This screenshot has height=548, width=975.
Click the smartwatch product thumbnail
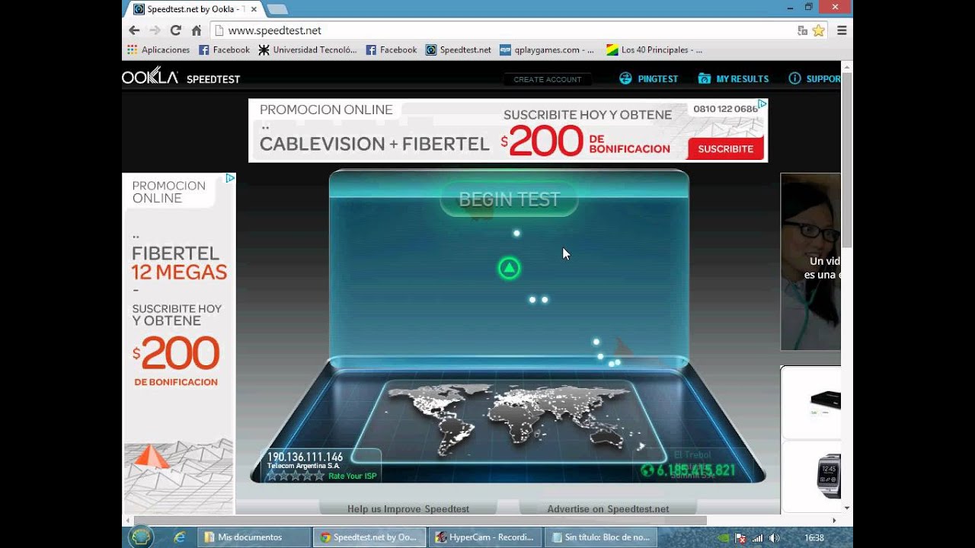pos(829,476)
